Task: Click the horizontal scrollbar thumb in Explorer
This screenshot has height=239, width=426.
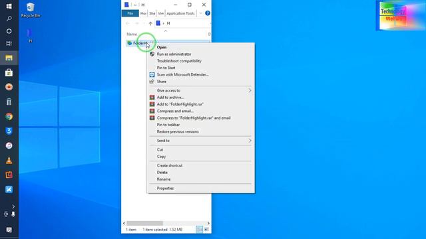Action: tap(145, 223)
